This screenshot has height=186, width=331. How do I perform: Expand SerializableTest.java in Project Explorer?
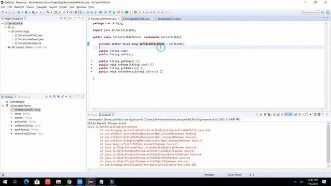(12, 43)
